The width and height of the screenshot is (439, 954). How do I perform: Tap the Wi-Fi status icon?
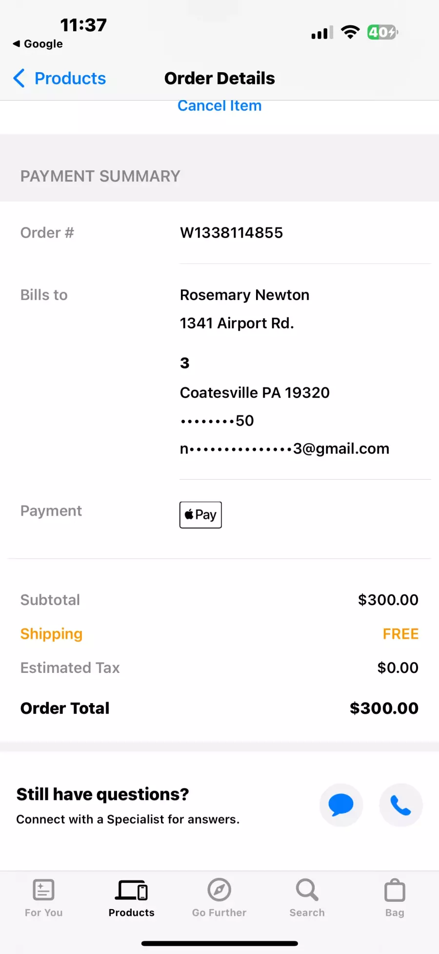pyautogui.click(x=350, y=32)
